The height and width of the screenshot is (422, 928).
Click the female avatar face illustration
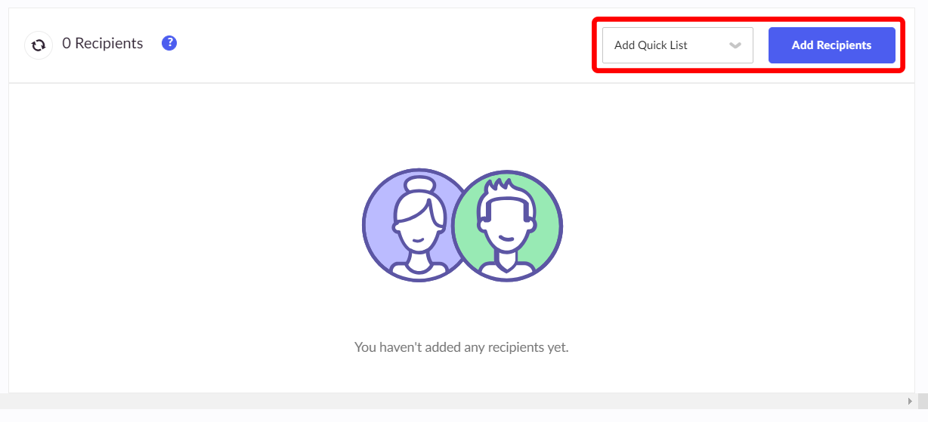coord(416,218)
